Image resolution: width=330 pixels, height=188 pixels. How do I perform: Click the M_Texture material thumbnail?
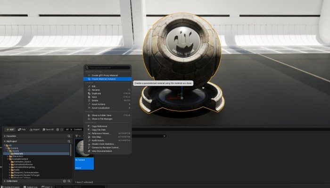click(84, 155)
